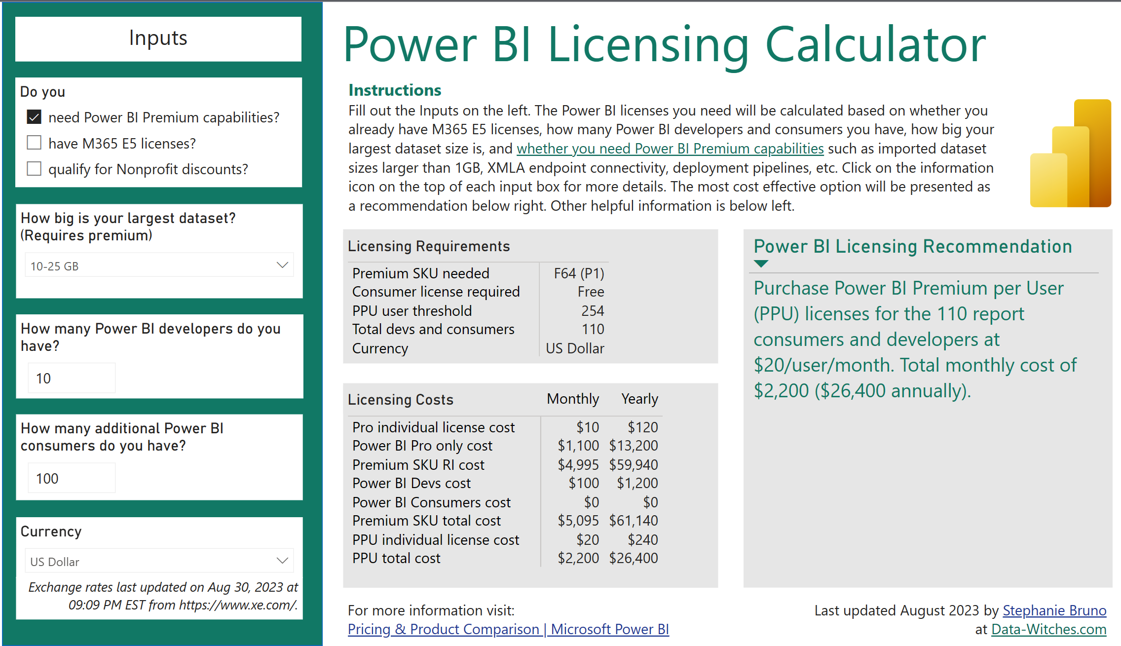Click the Instructions heading
The width and height of the screenshot is (1121, 646).
(x=395, y=90)
